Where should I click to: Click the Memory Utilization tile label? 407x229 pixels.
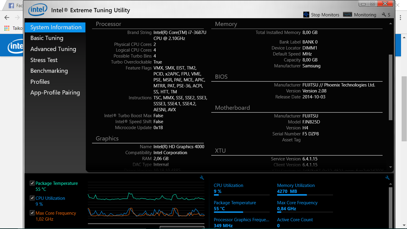click(x=296, y=185)
